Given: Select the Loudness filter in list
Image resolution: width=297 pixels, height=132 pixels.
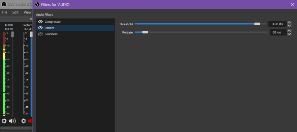Looking at the screenshot, I should pyautogui.click(x=51, y=34).
